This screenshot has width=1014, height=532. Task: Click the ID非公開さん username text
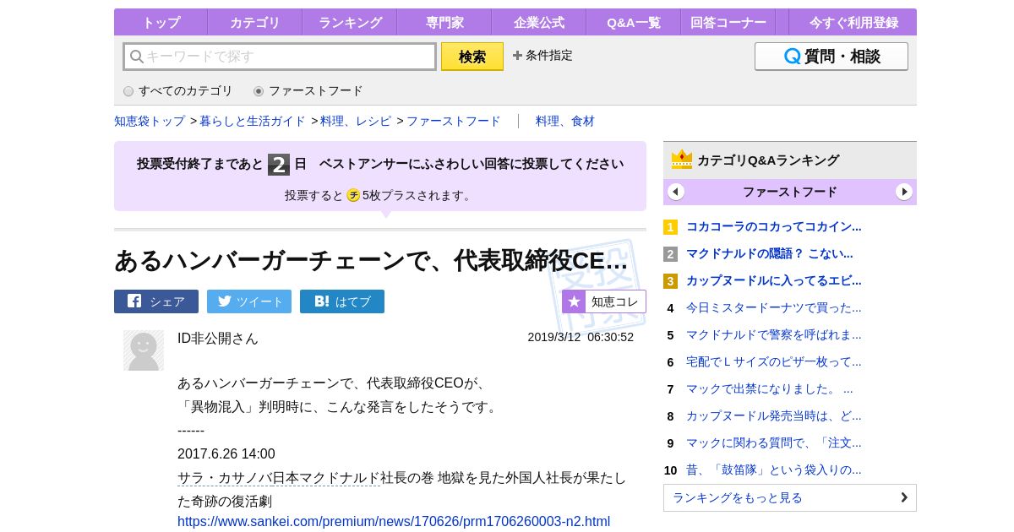click(x=218, y=338)
